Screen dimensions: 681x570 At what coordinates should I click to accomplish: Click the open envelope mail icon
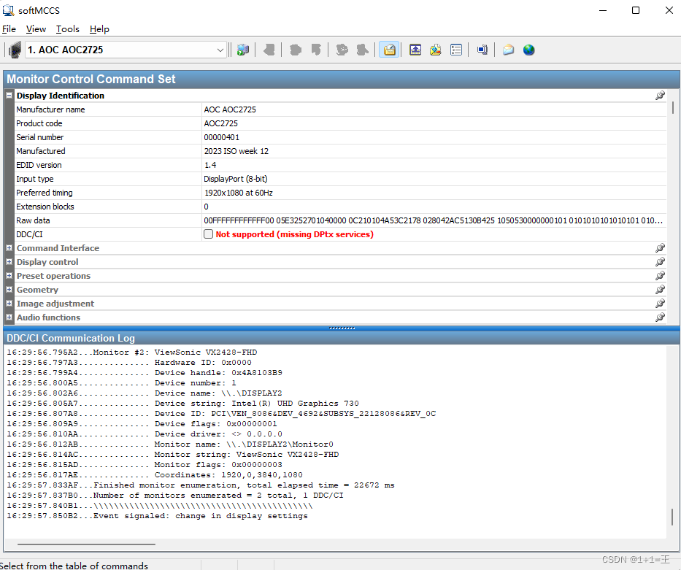tap(508, 50)
